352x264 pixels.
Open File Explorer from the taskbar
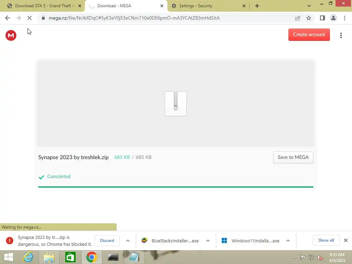click(x=49, y=257)
